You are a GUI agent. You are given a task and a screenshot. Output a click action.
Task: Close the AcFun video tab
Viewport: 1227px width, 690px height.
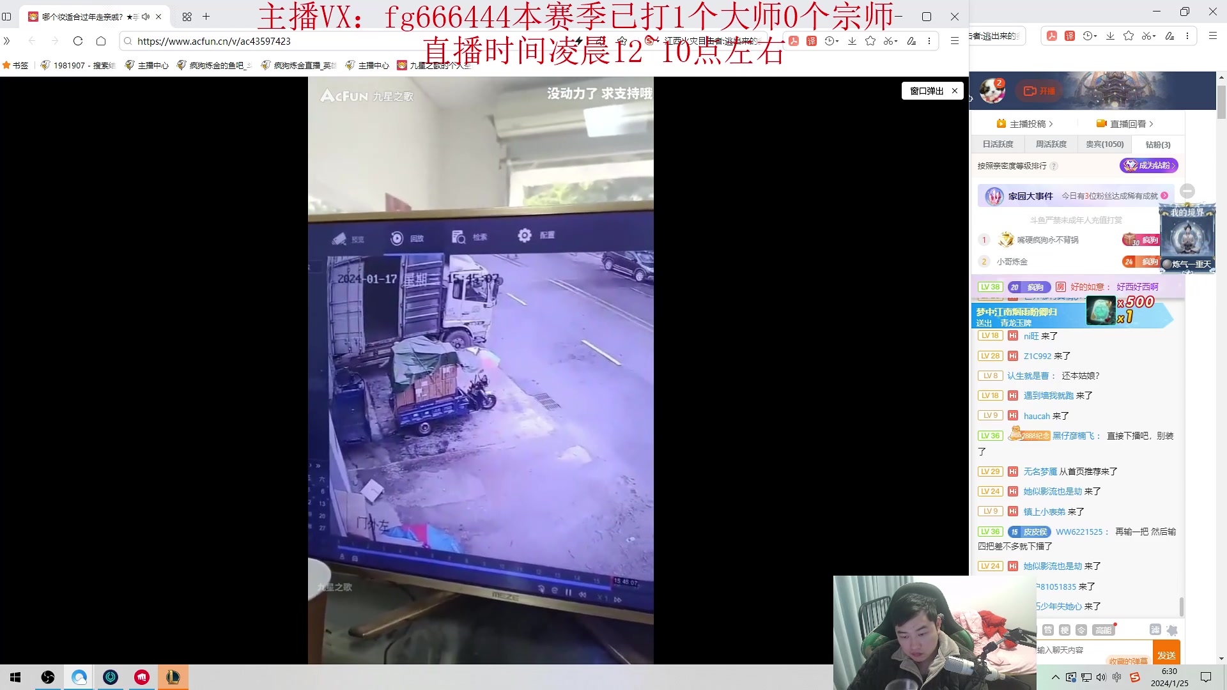coord(158,17)
